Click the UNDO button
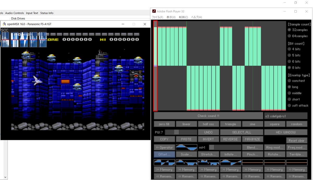 click(x=208, y=132)
